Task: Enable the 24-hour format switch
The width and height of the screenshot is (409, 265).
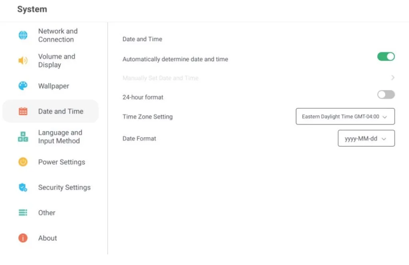Action: (386, 94)
